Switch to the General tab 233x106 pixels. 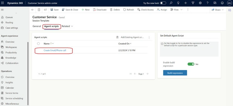pos(37,26)
